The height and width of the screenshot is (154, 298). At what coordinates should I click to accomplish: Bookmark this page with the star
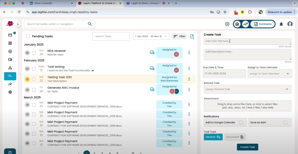(225, 12)
